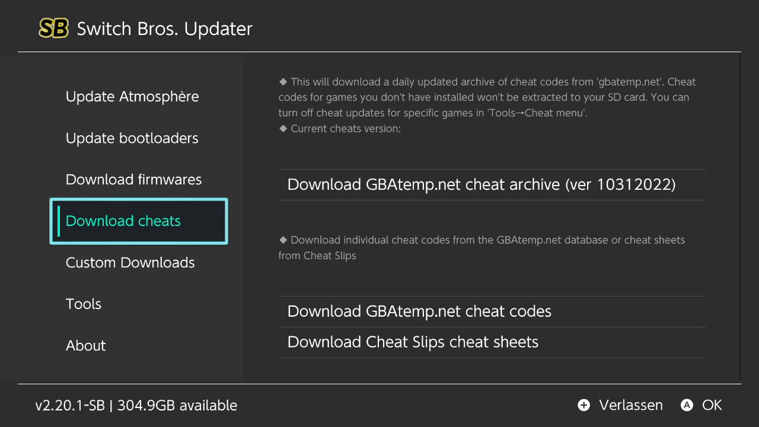The image size is (759, 427).
Task: Click the circled A OK icon
Action: click(x=687, y=405)
